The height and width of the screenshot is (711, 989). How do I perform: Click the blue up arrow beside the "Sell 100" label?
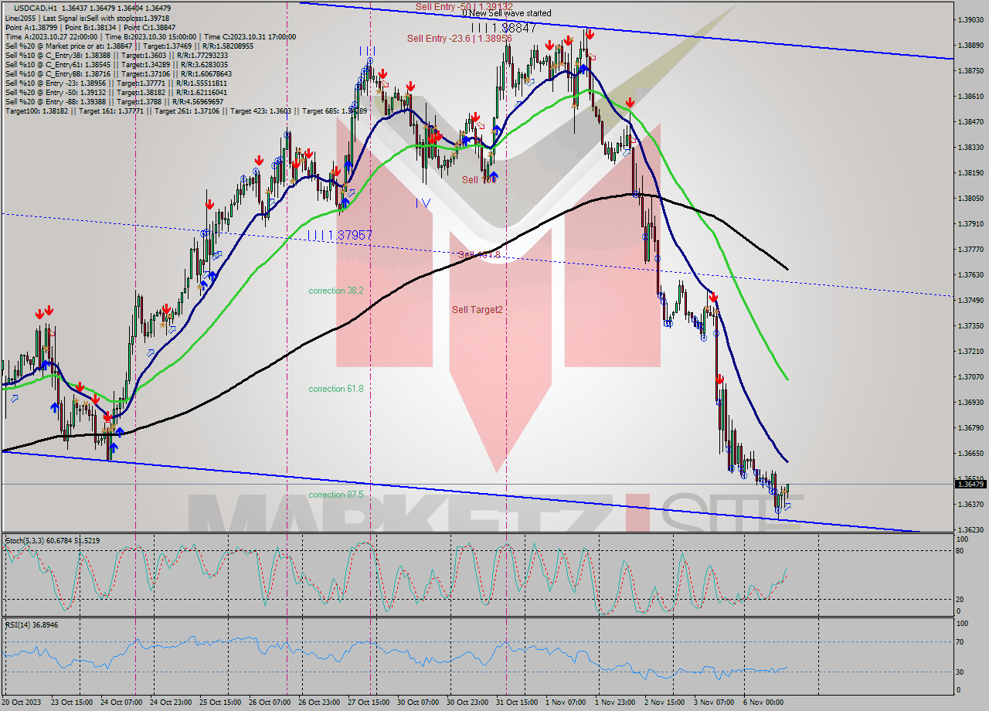tap(494, 175)
